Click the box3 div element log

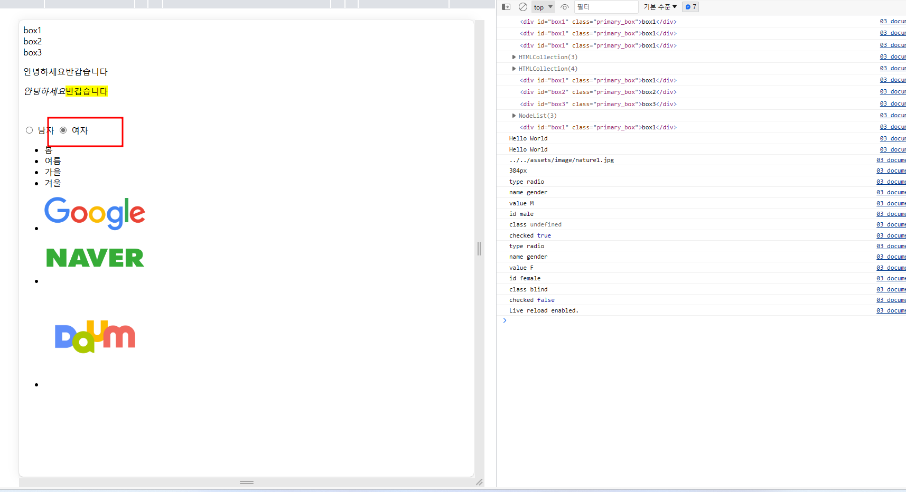tap(598, 104)
